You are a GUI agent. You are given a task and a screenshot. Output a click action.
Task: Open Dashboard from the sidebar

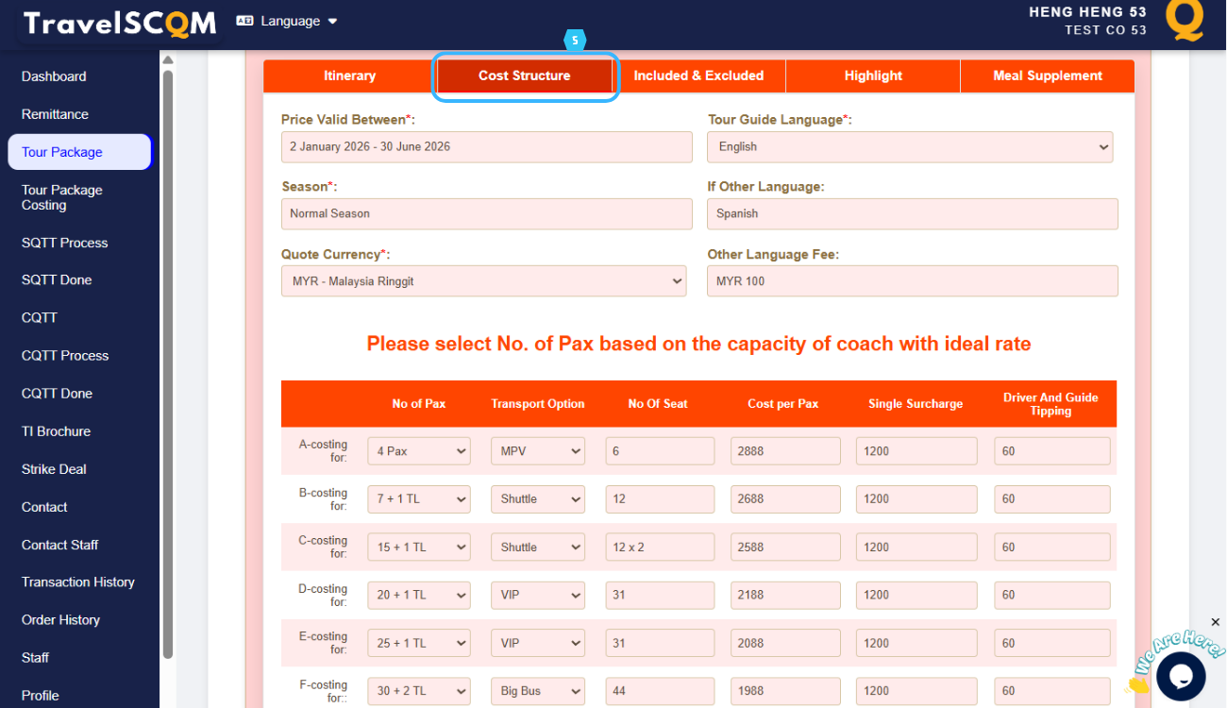pos(54,76)
